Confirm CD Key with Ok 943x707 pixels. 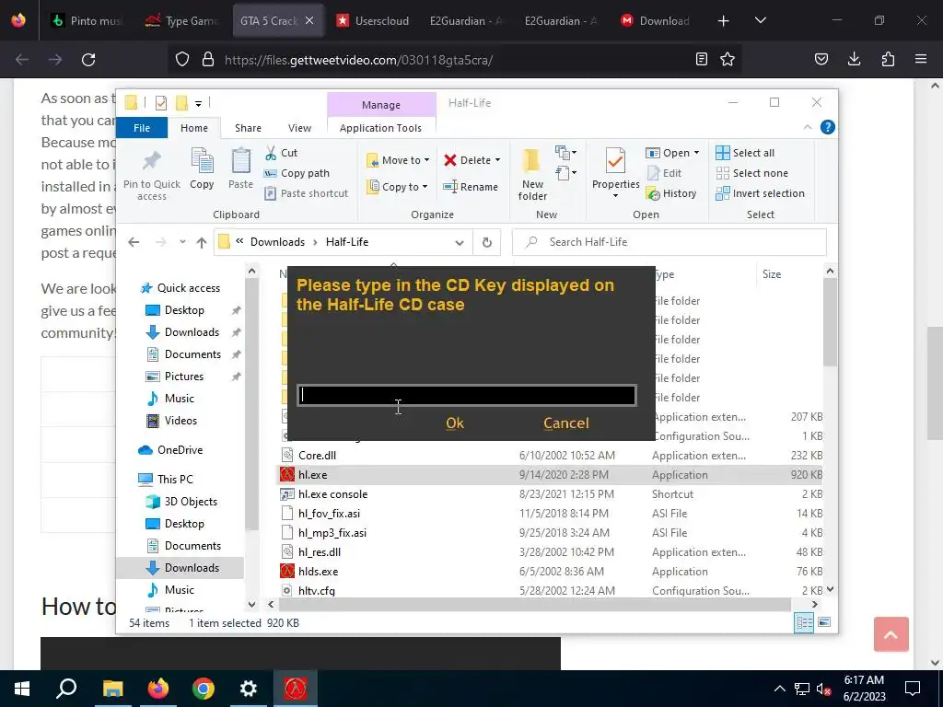pos(455,423)
